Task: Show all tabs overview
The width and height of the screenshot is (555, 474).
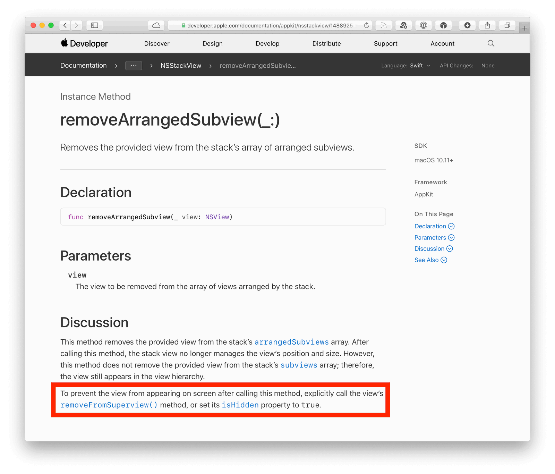Action: point(507,25)
